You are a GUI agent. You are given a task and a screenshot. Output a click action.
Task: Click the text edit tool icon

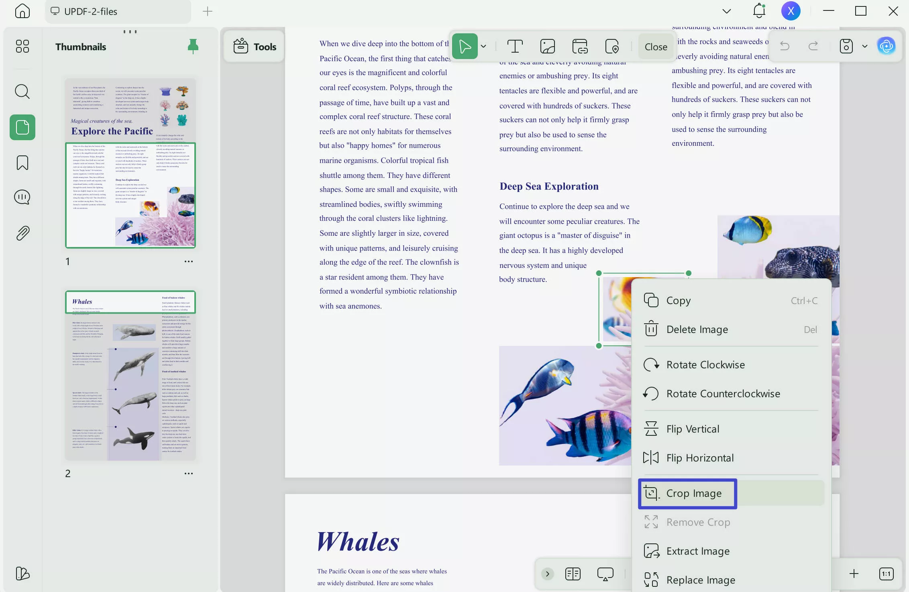[515, 47]
